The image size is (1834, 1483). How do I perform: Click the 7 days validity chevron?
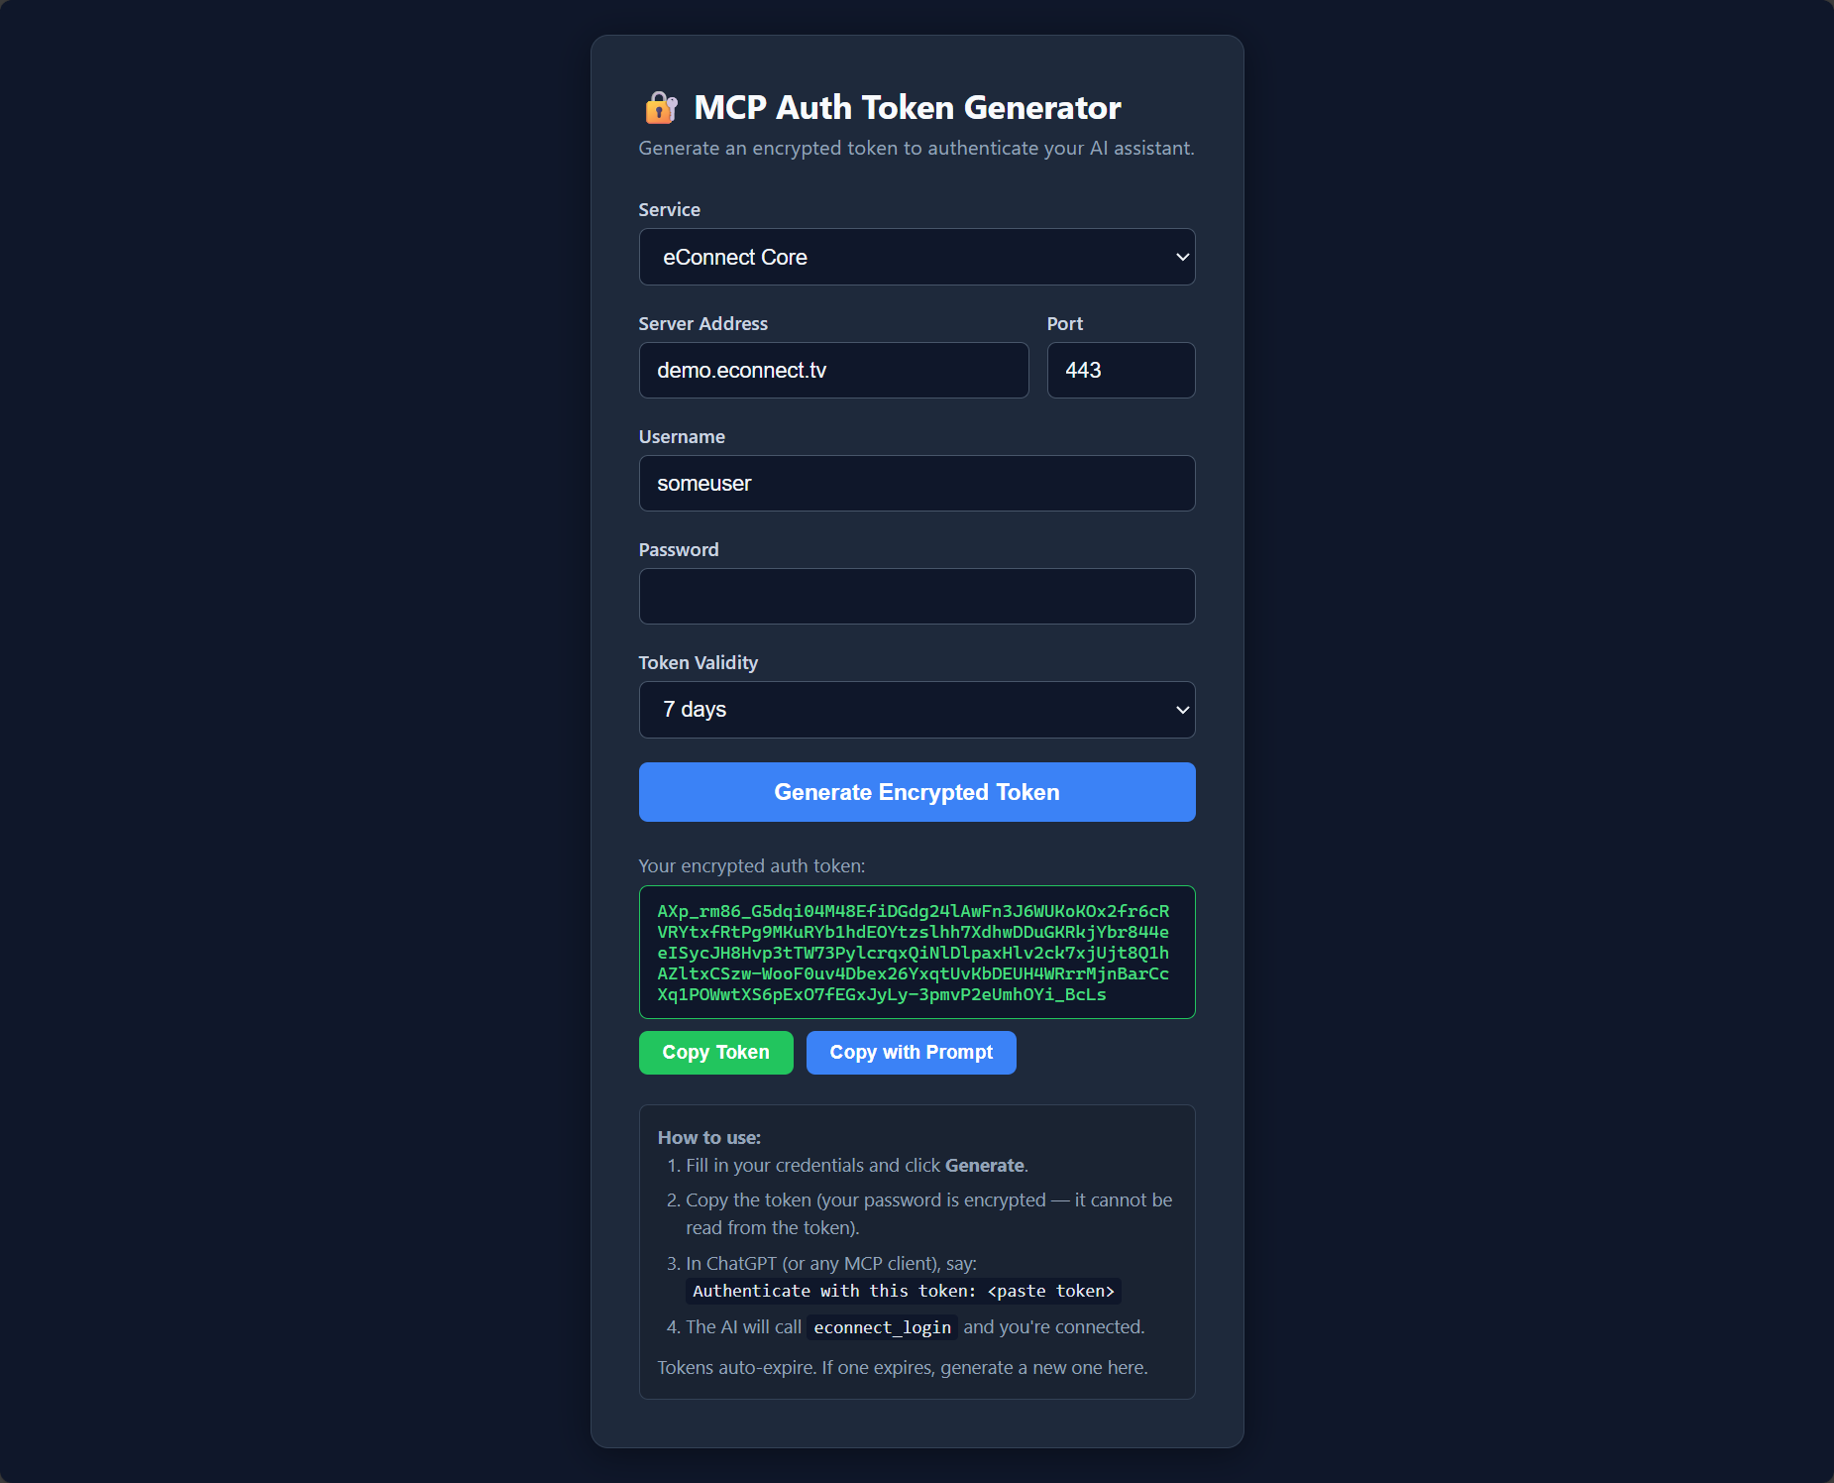[x=1179, y=710]
